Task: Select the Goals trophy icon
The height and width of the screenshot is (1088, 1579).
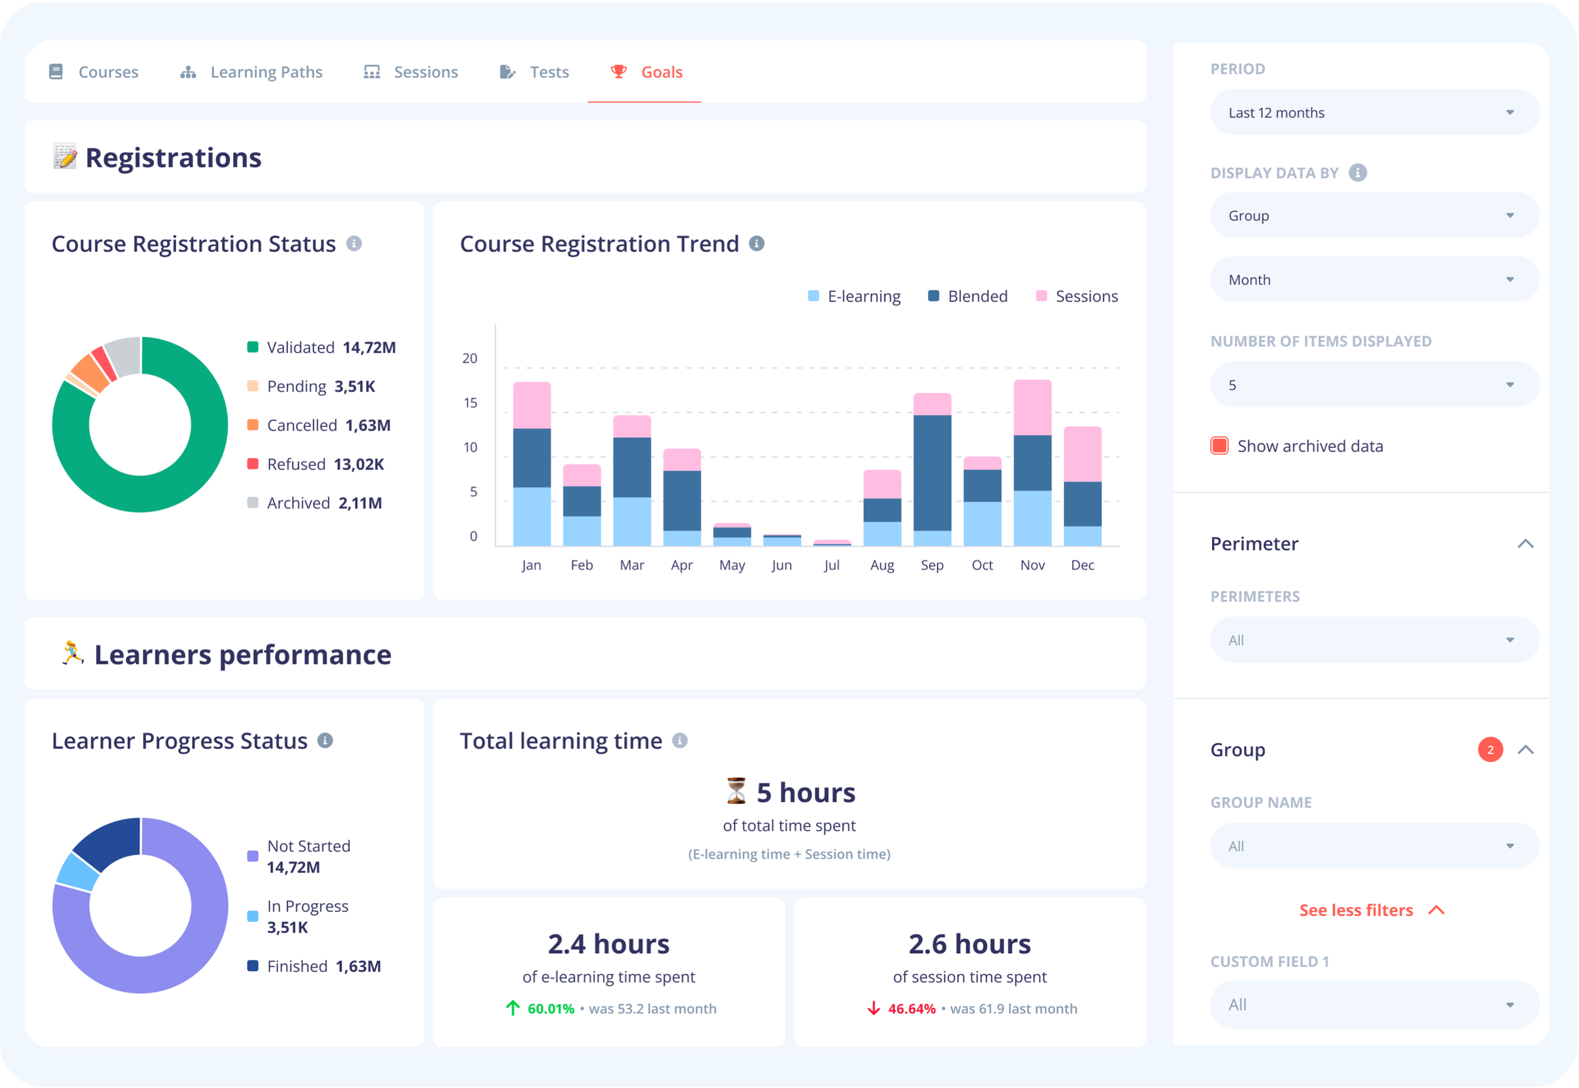Action: coord(618,72)
